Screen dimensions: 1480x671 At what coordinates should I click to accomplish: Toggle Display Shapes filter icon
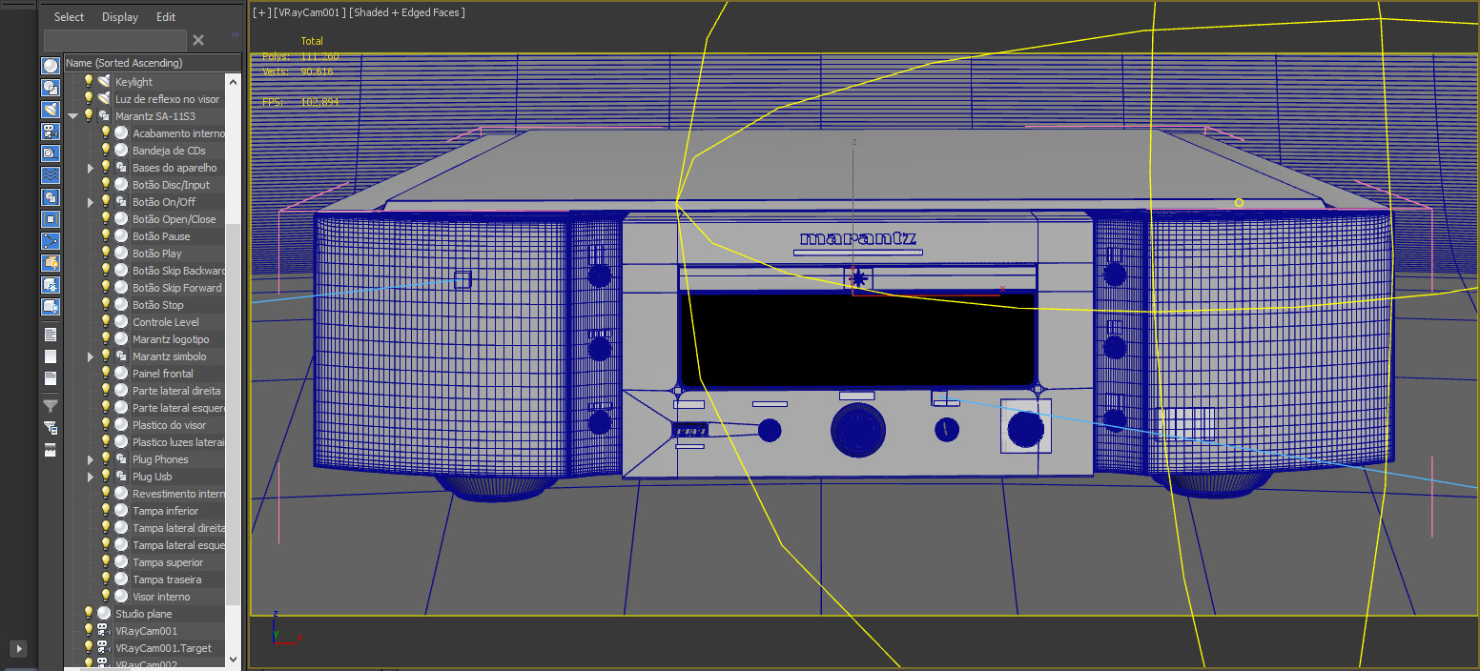click(x=51, y=88)
